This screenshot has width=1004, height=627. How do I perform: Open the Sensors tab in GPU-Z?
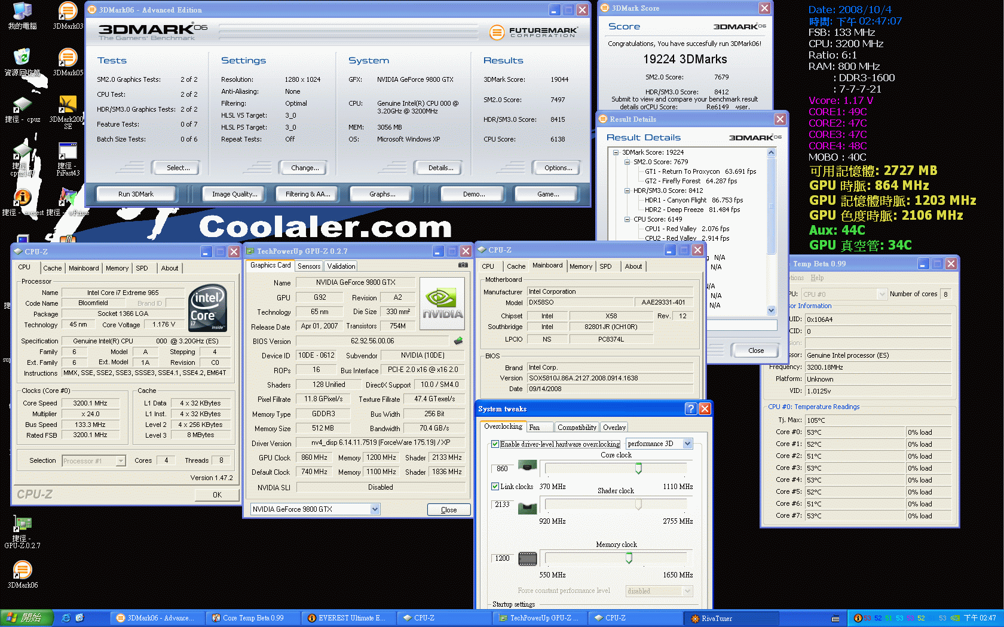click(309, 266)
